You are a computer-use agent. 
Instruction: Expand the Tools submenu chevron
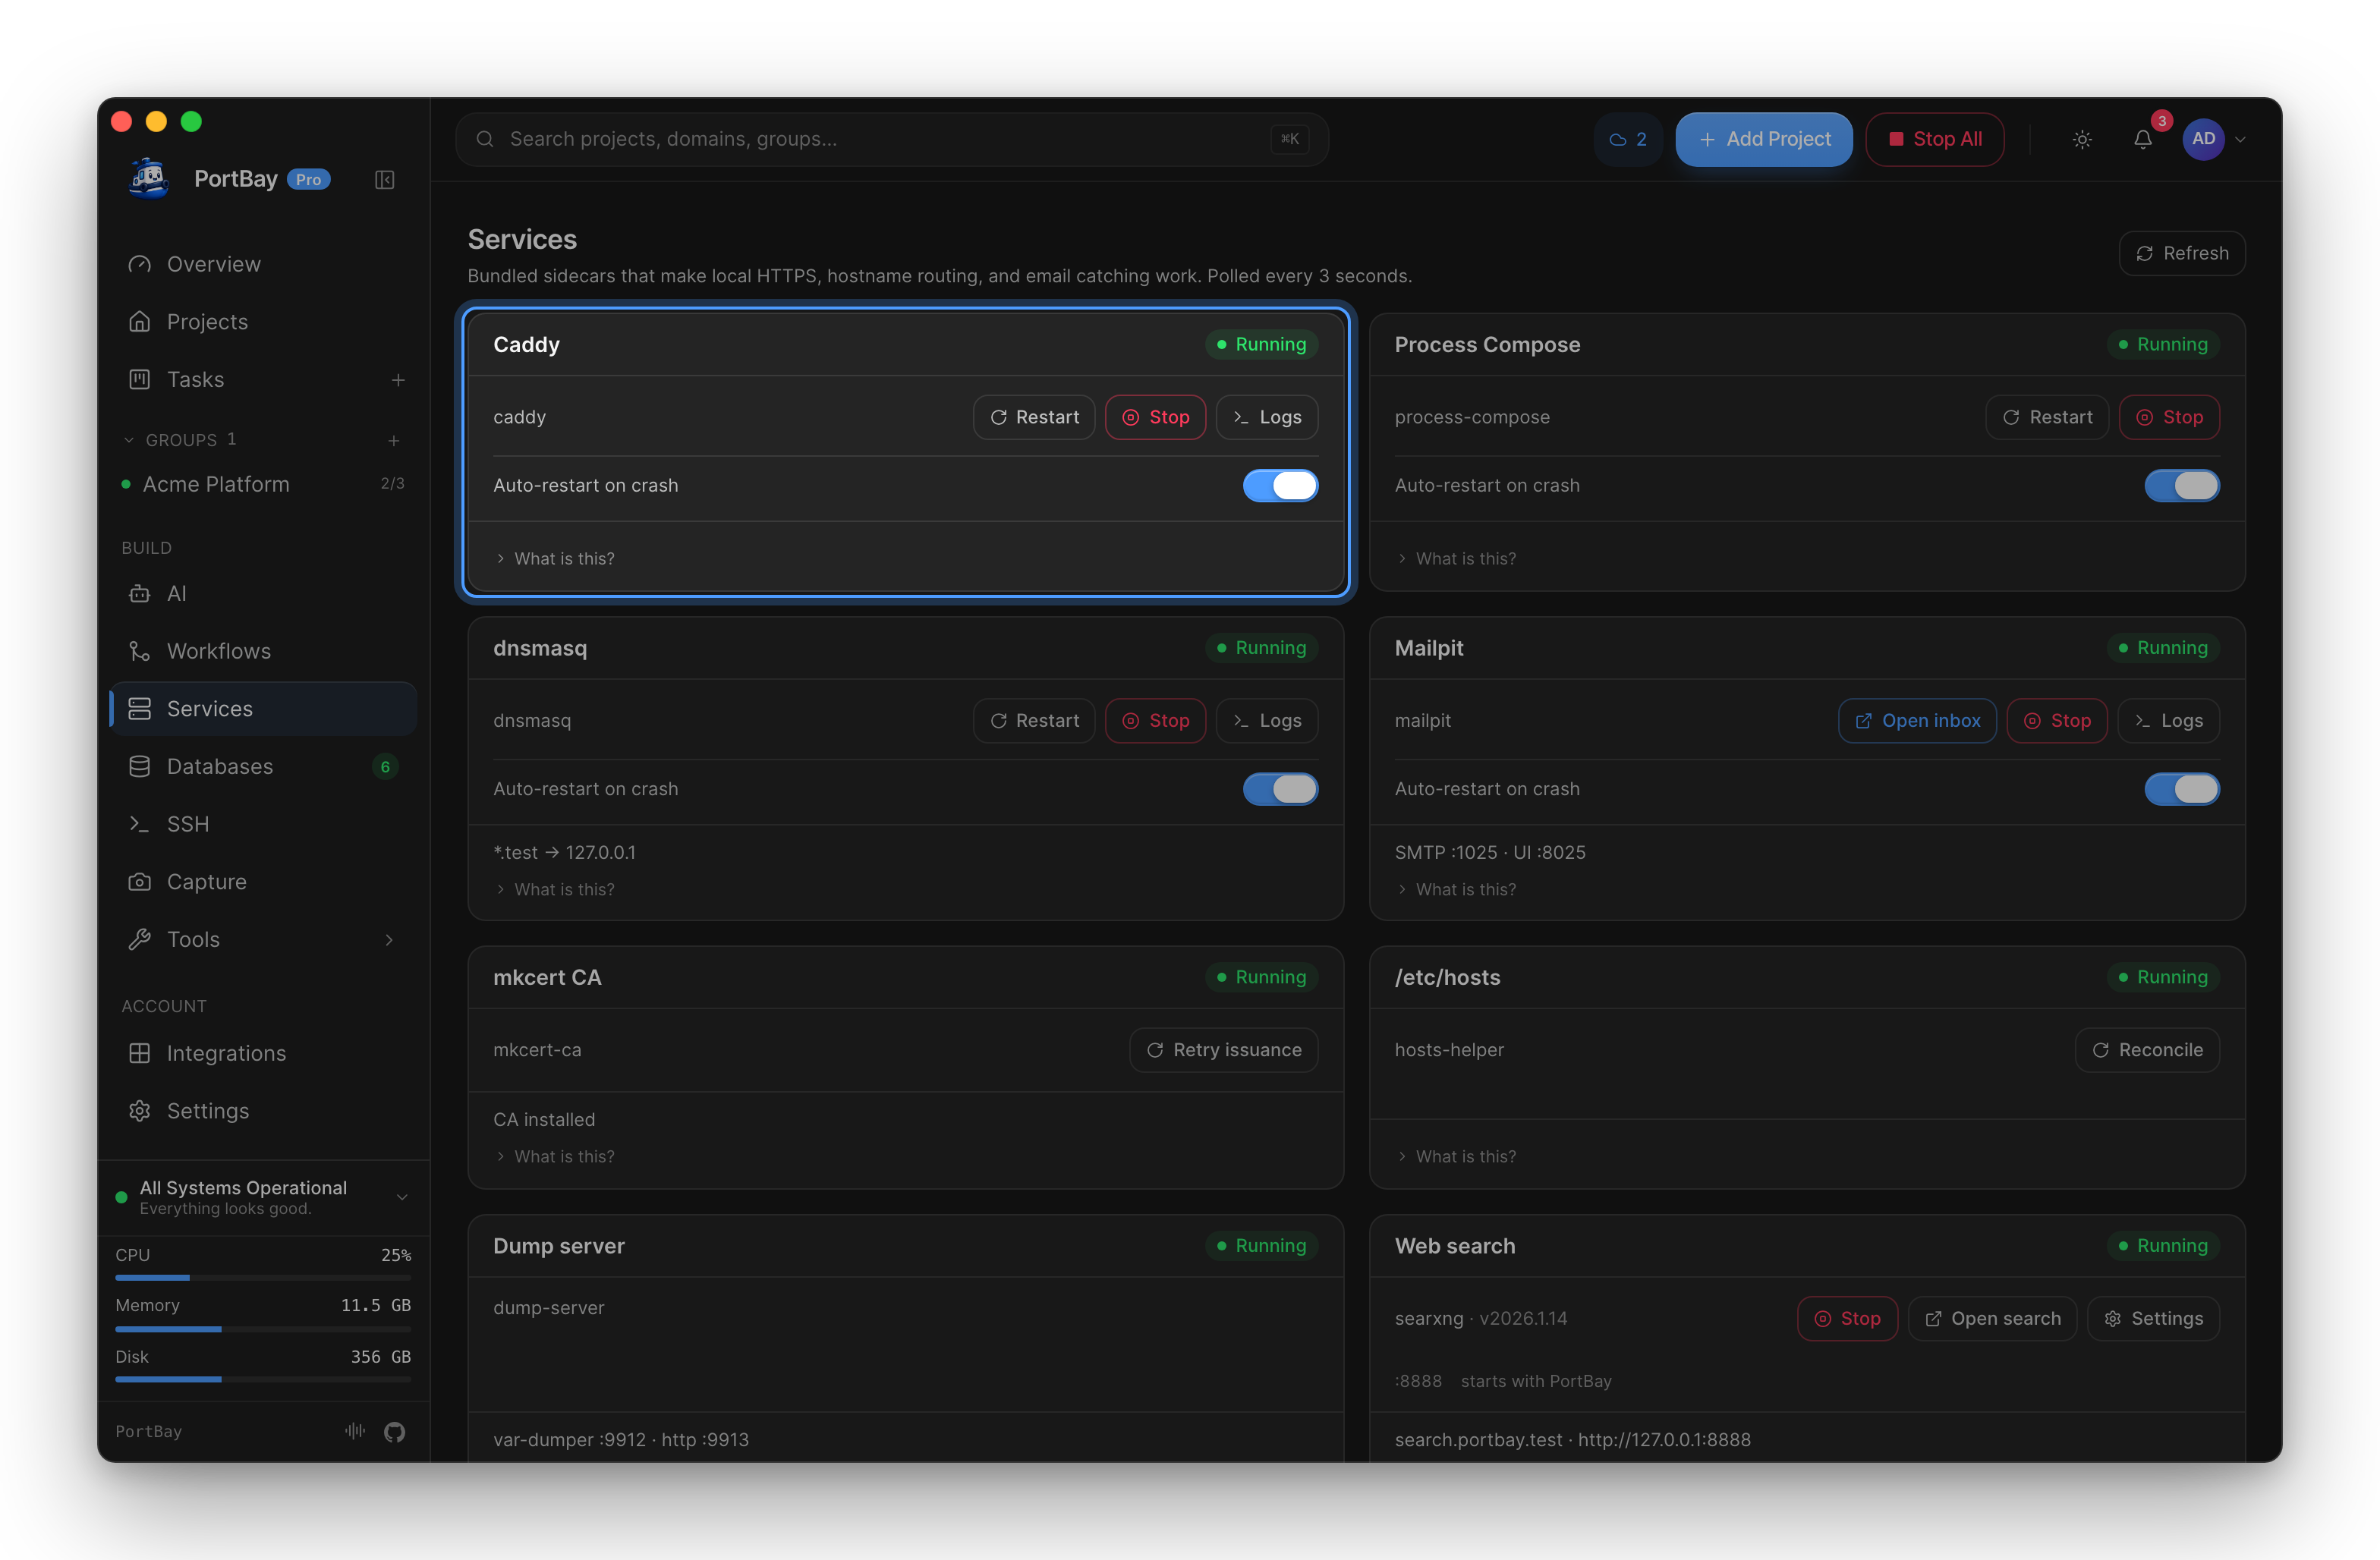tap(389, 940)
